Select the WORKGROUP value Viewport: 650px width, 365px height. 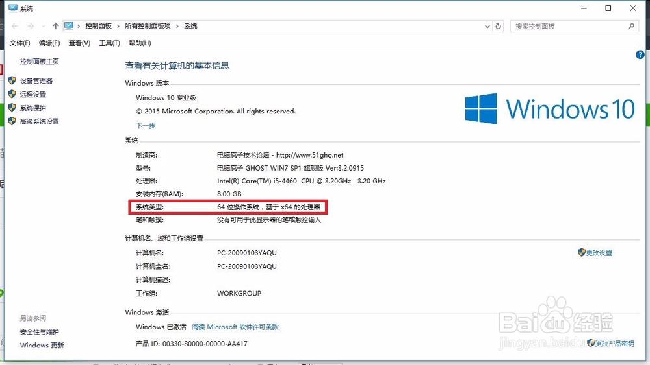pos(239,294)
